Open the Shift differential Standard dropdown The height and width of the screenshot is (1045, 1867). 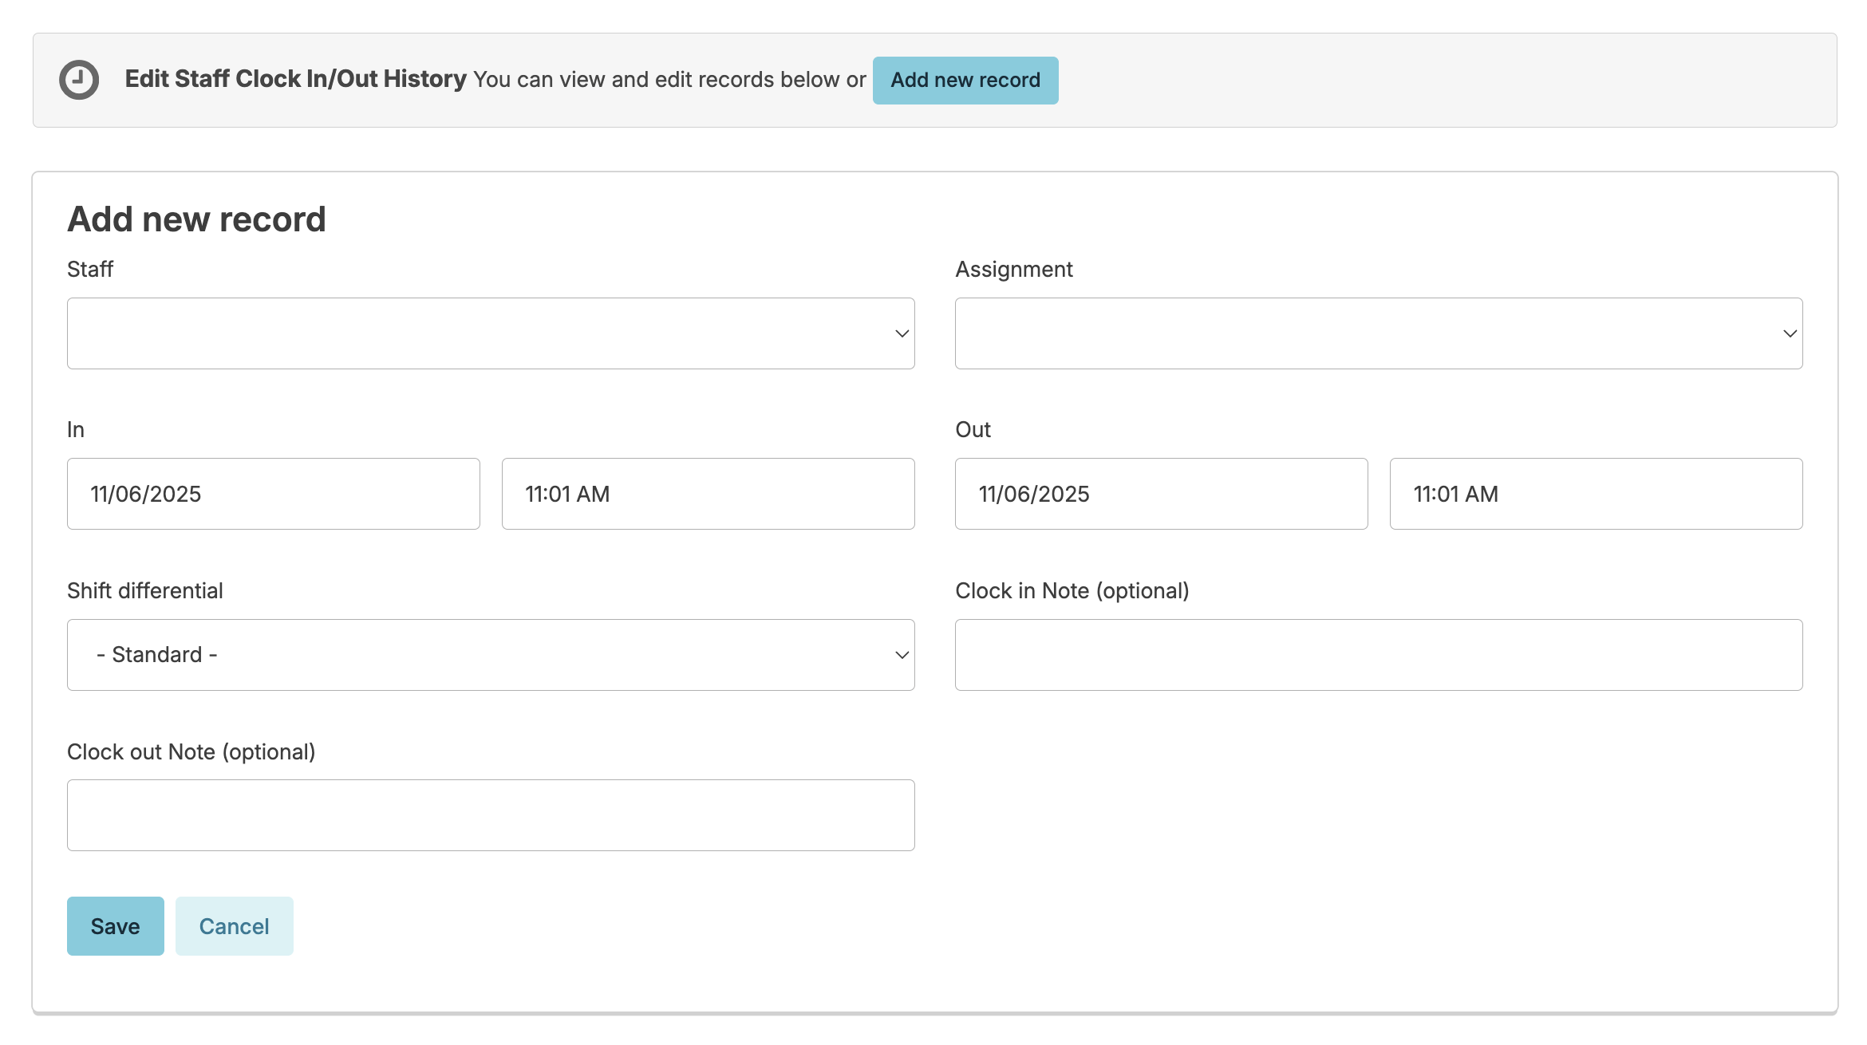coord(490,655)
